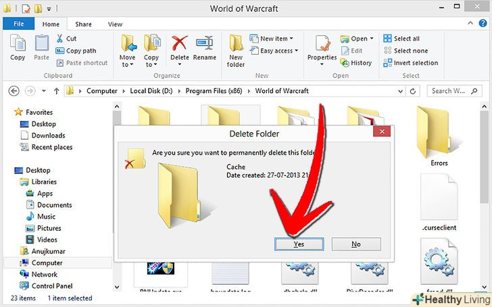Click Edit in the Open group
Viewport: 492px width, 307px height.
click(351, 51)
